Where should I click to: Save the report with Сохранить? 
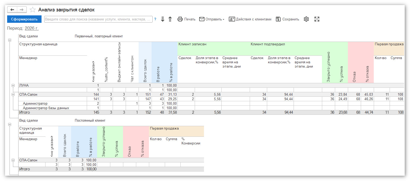coord(288,19)
